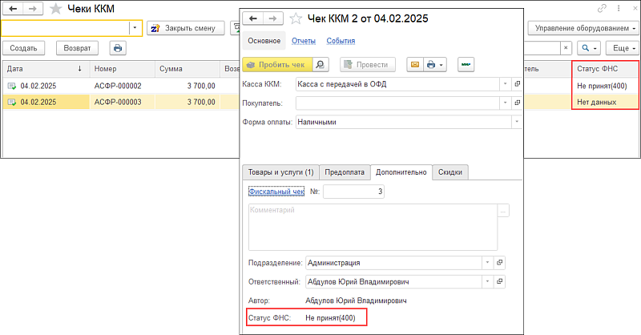The height and width of the screenshot is (335, 641).
Task: Click ellipsis button of Комментарий field
Action: (x=503, y=211)
